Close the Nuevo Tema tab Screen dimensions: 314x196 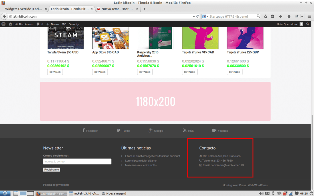(x=137, y=9)
